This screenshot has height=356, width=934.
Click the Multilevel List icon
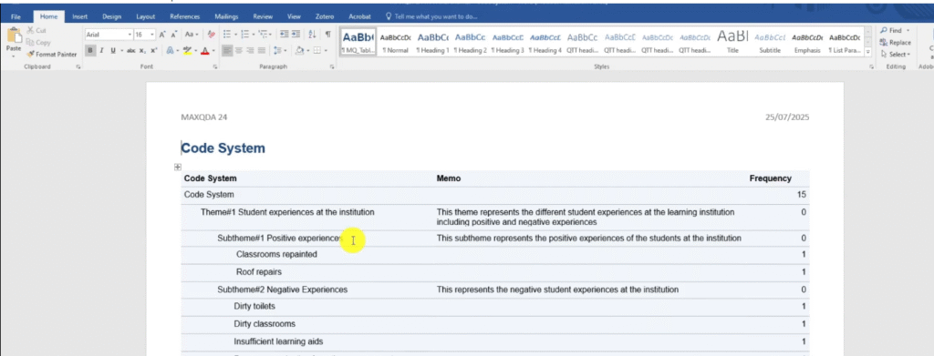click(x=264, y=35)
